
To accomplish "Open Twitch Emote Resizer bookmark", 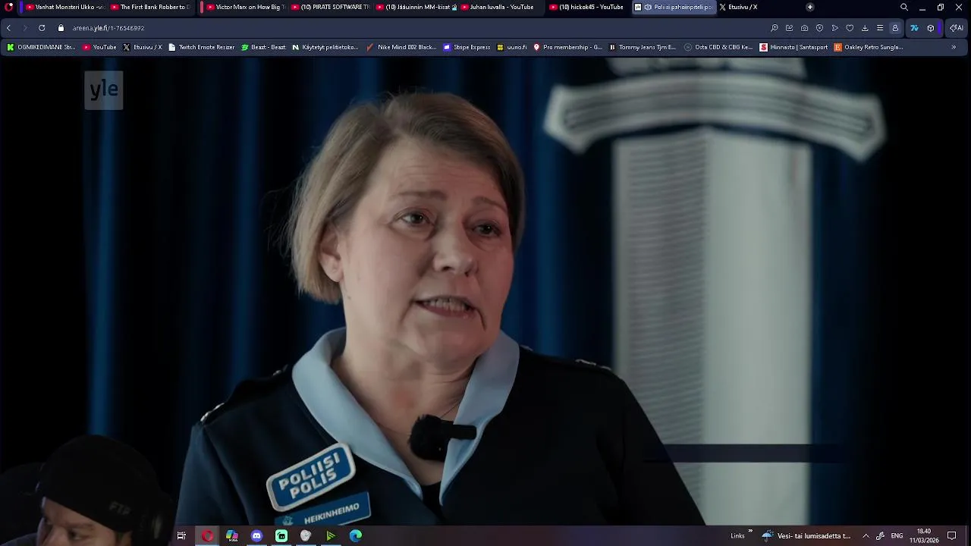I will point(201,47).
